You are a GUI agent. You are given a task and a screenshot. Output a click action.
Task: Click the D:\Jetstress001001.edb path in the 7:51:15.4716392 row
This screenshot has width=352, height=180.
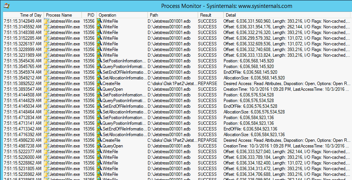(169, 135)
